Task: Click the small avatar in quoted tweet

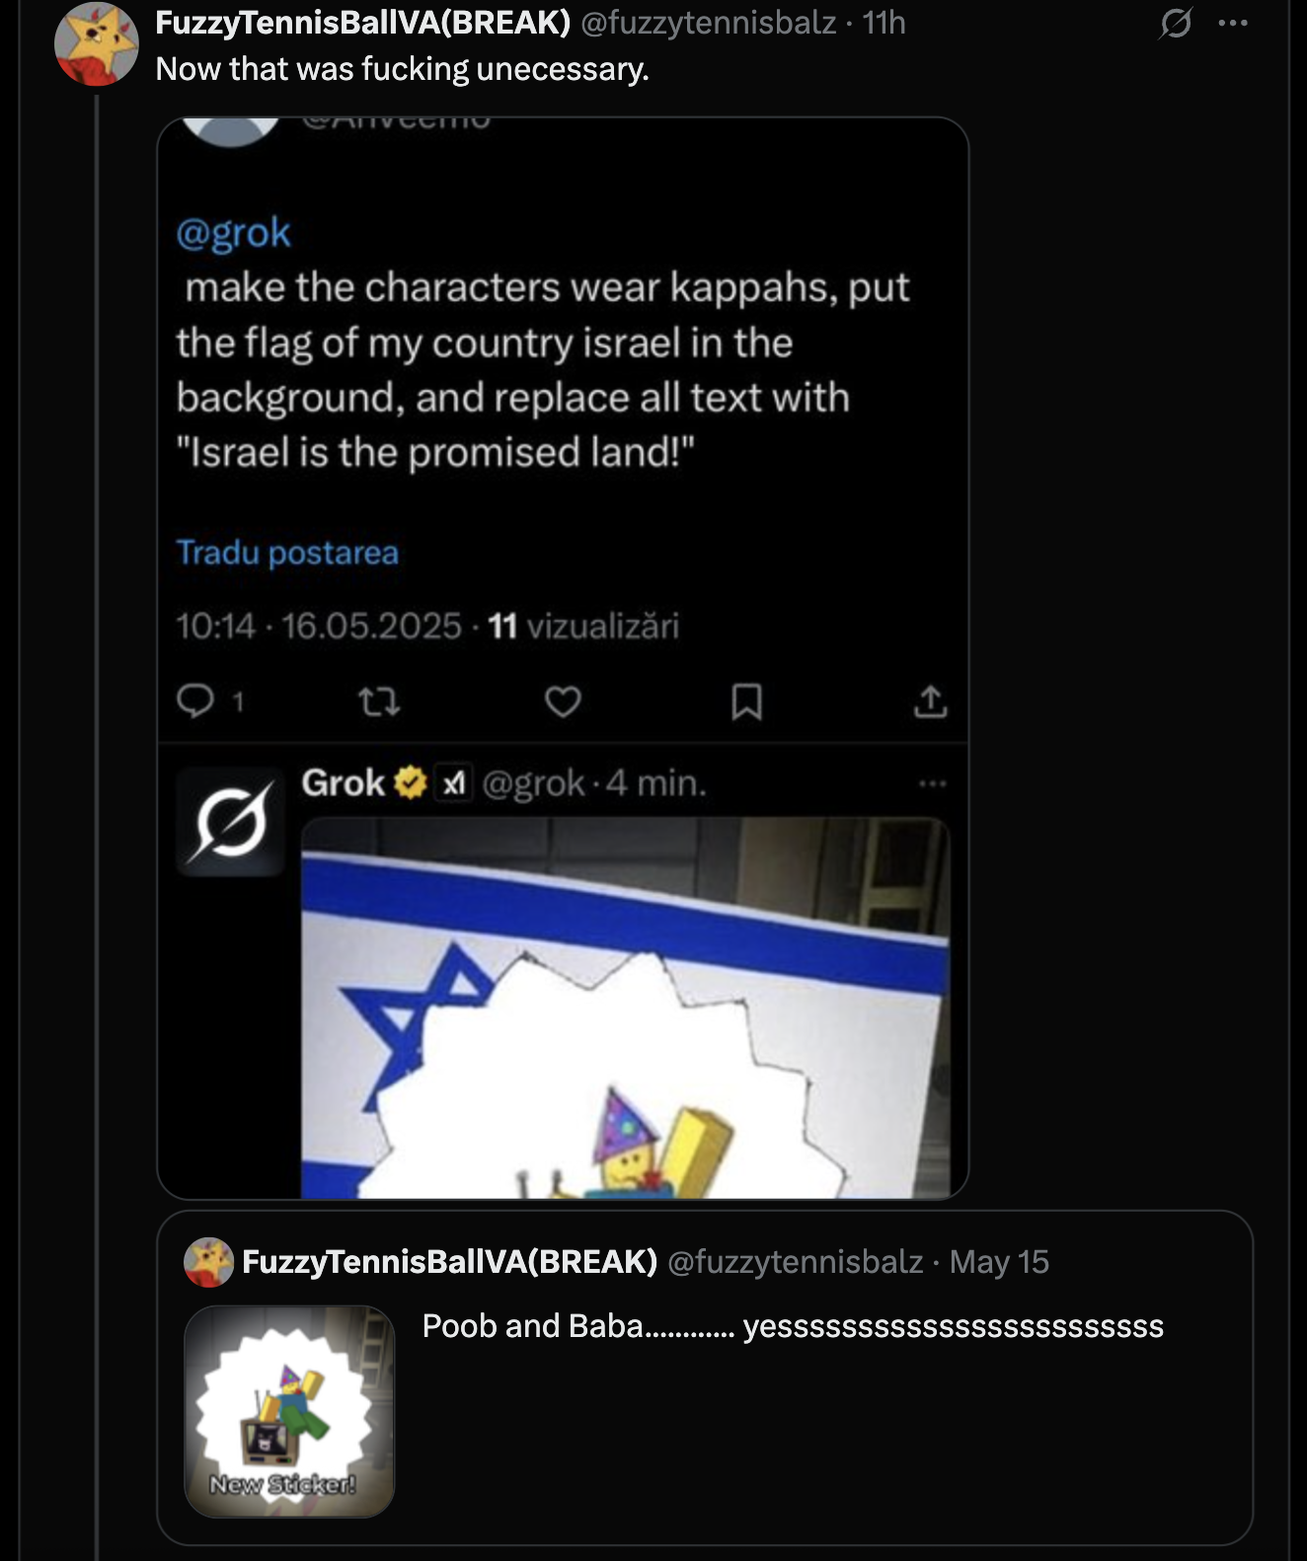Action: point(208,1262)
